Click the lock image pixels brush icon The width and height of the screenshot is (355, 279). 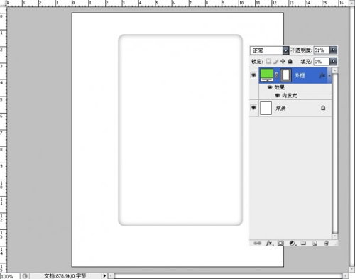pyautogui.click(x=275, y=62)
